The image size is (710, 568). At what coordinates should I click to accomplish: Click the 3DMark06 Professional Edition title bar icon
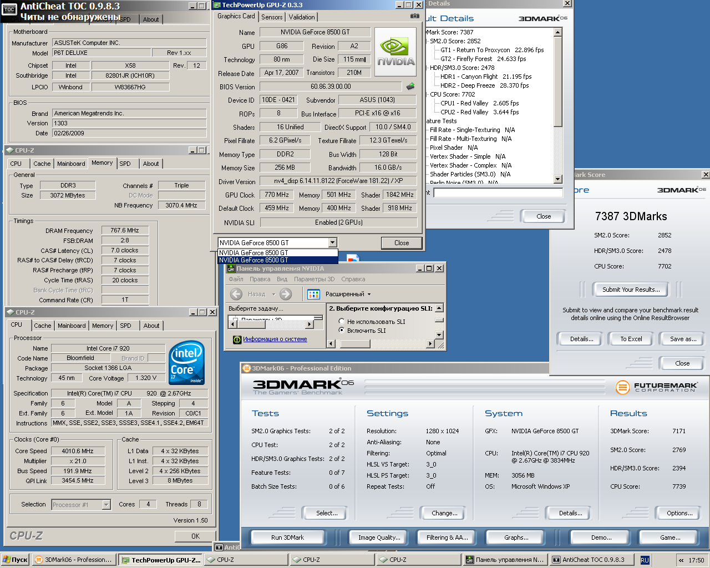pos(246,368)
